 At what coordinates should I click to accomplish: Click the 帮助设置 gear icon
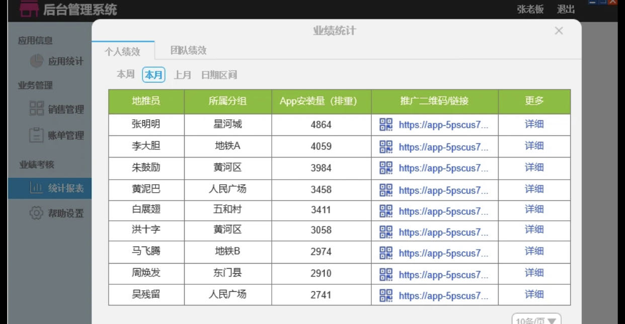point(36,213)
